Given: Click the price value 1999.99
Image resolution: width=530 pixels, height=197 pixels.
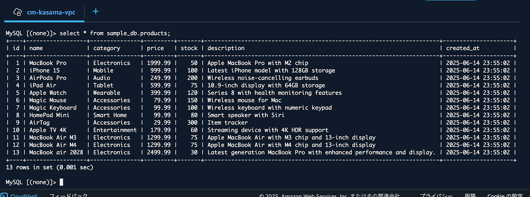Looking at the screenshot, I should coord(159,63).
